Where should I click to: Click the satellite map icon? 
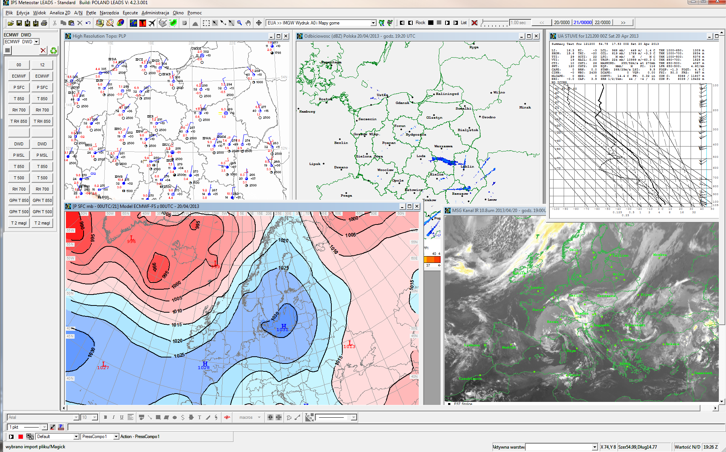tap(133, 23)
